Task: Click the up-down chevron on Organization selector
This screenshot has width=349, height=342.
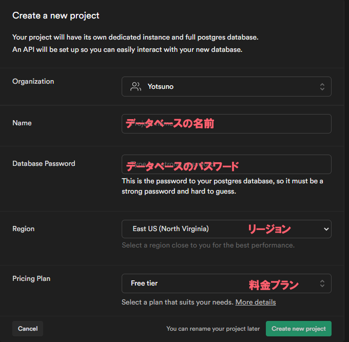Action: click(322, 87)
